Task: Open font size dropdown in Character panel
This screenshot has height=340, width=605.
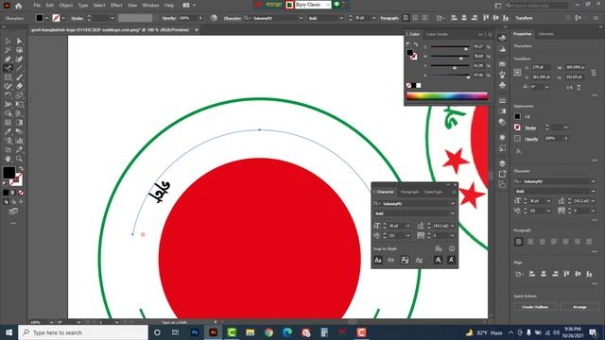Action: tap(408, 226)
